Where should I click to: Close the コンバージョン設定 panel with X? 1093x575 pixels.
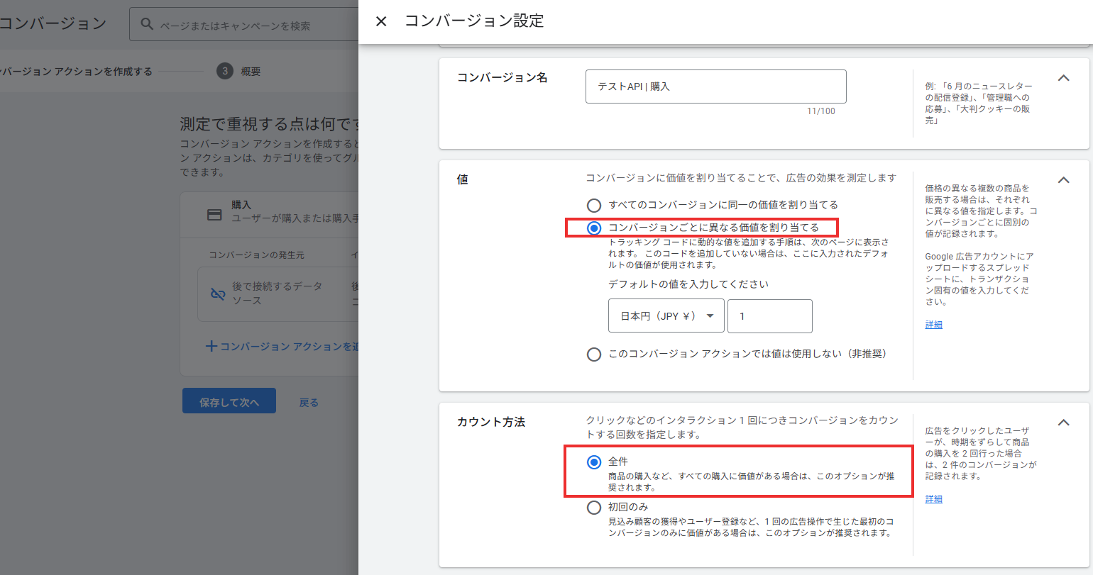tap(381, 21)
